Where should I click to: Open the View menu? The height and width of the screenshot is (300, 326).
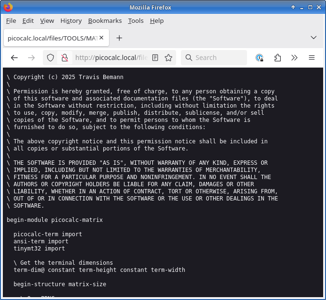point(47,21)
